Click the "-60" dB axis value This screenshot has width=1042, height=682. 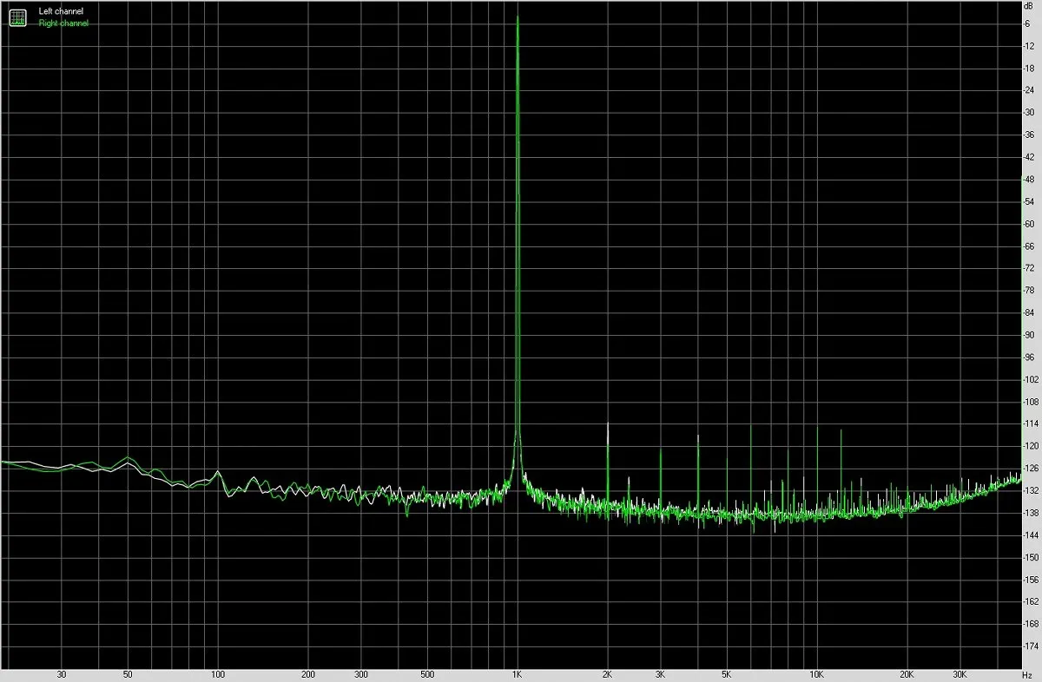point(1030,224)
